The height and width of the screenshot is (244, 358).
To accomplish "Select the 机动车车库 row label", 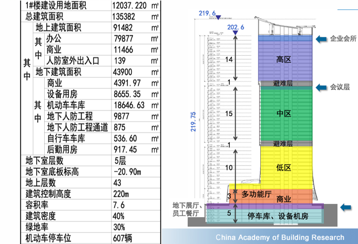I will [68, 105].
